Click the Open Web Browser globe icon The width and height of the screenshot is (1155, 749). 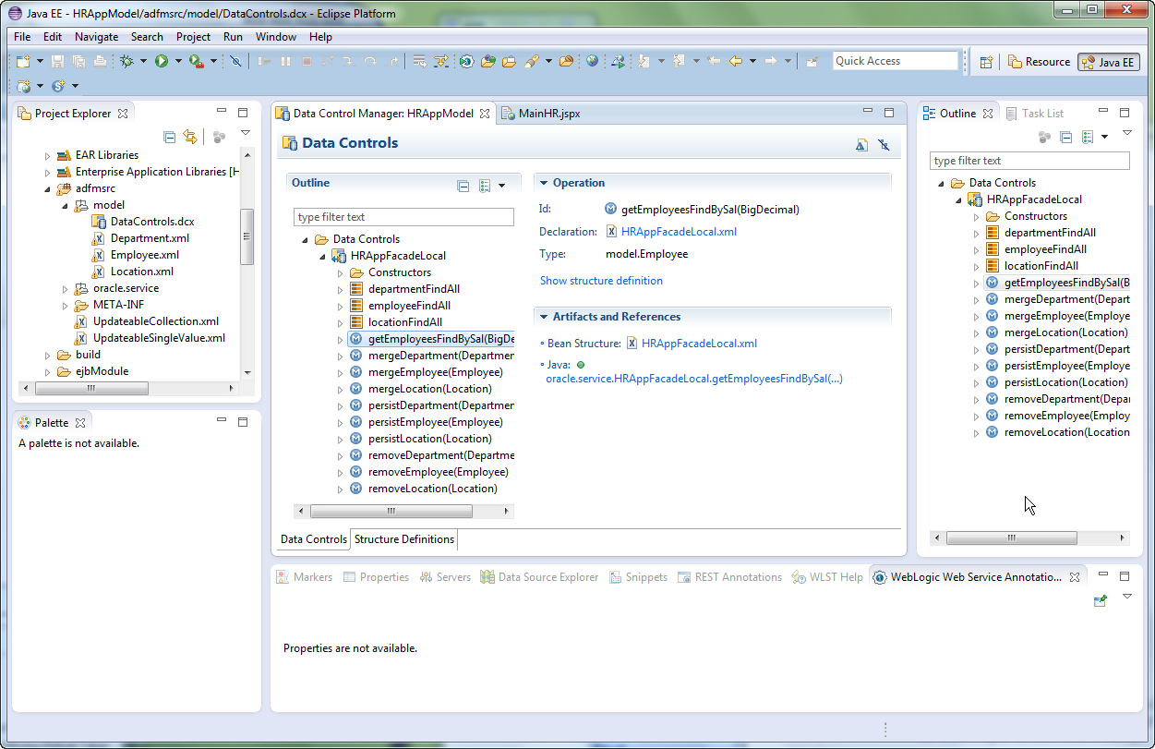[592, 62]
